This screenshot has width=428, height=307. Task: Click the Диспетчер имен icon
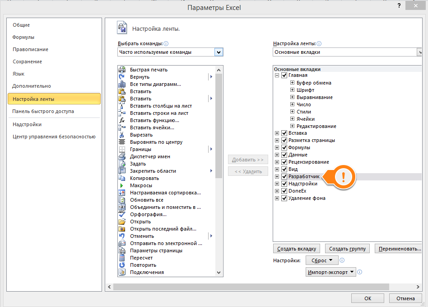[x=122, y=156]
